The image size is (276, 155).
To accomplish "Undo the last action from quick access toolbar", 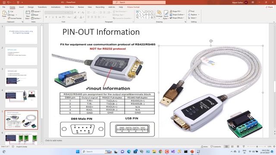I will coord(8,3).
